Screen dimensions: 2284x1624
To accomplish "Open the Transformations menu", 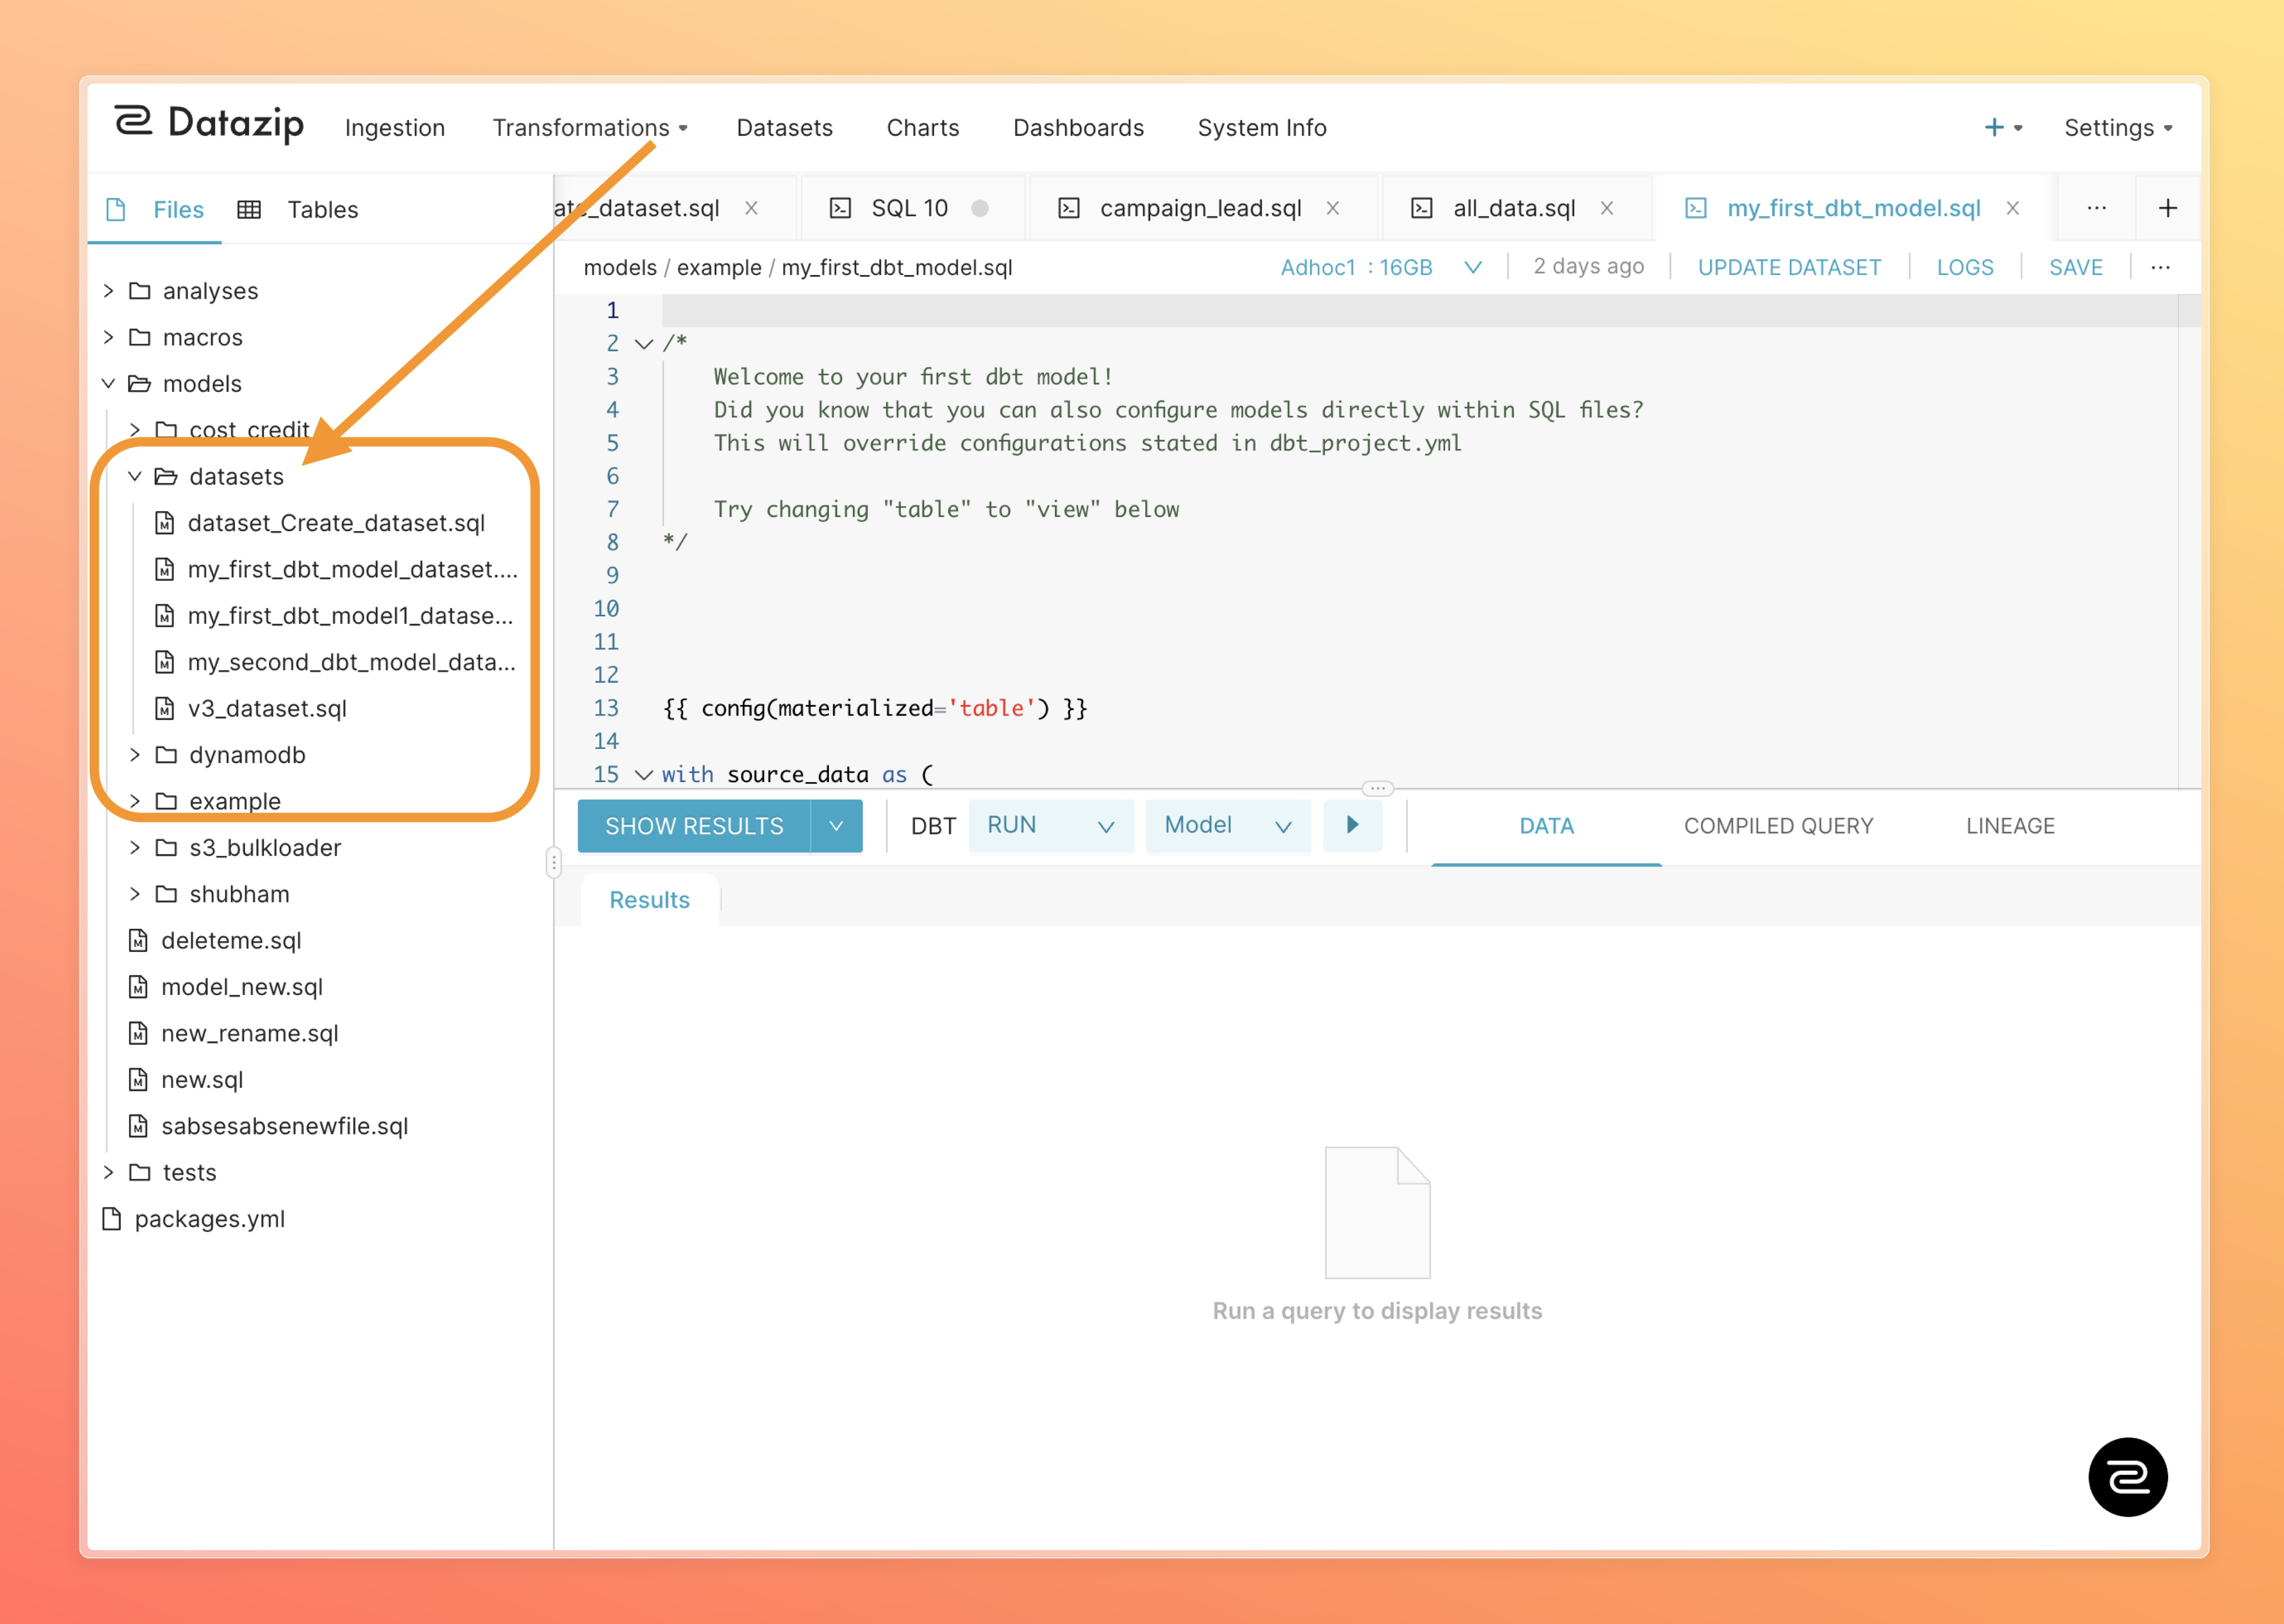I will (x=590, y=128).
